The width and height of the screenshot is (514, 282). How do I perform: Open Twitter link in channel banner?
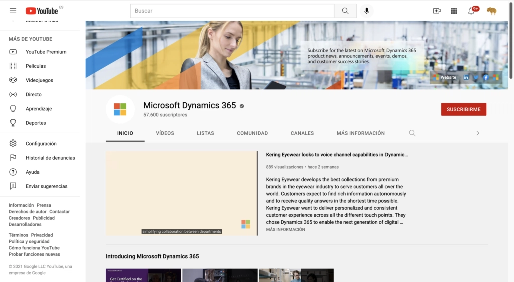pyautogui.click(x=476, y=77)
